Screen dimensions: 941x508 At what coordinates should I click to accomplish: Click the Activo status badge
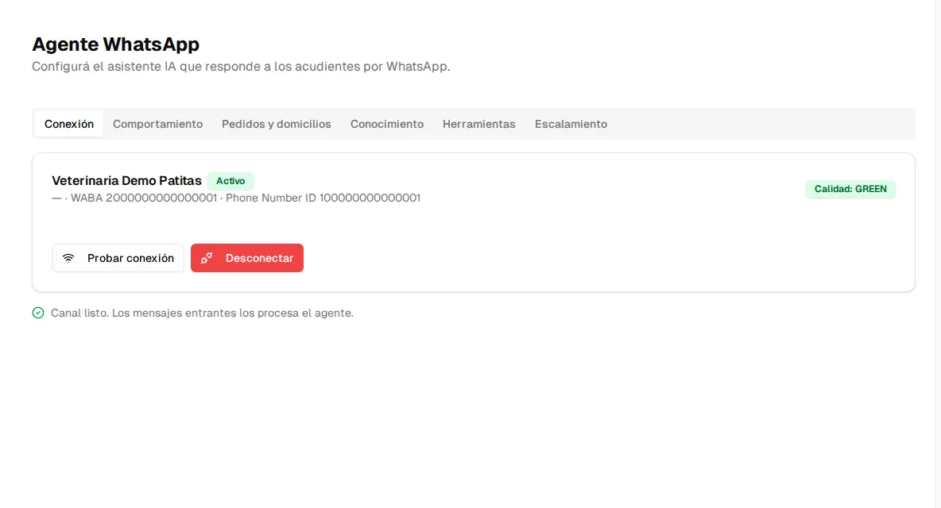pos(230,181)
